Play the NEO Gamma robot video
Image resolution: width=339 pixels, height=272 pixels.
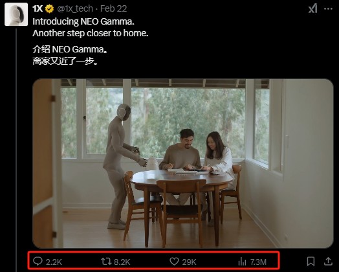[x=183, y=163]
